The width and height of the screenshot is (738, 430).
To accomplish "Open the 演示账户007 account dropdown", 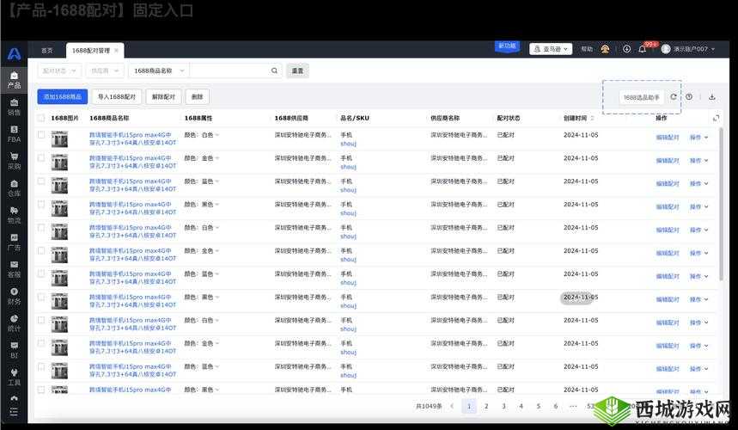I will 688,49.
